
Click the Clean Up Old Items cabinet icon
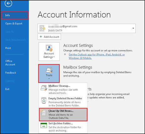tap(43, 113)
